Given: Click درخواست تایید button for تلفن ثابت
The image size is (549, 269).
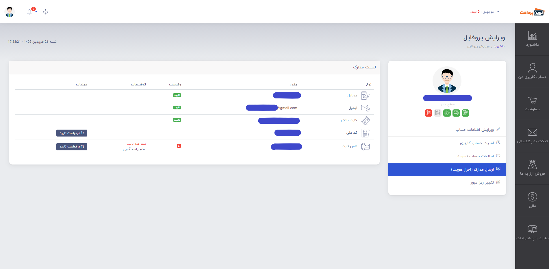Looking at the screenshot, I should tap(72, 147).
